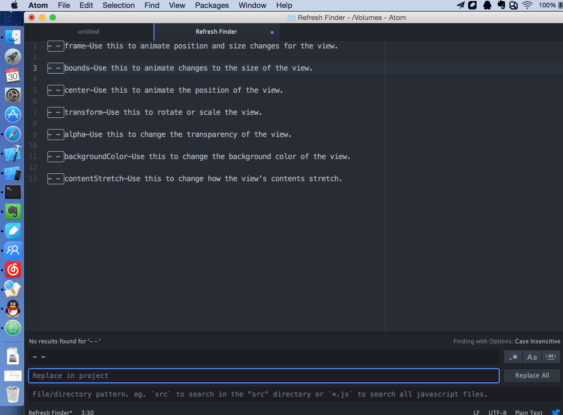Open the UTF-8 encoding selector
This screenshot has width=563, height=415.
[497, 412]
